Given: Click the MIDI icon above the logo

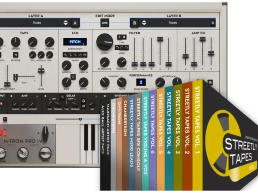Looking at the screenshot, I should tap(5, 119).
